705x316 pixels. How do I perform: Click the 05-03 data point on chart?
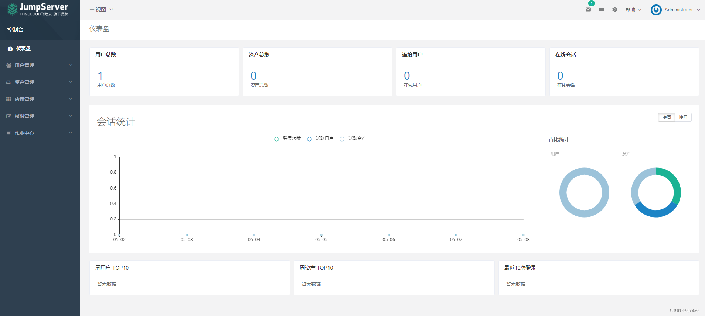click(x=187, y=235)
